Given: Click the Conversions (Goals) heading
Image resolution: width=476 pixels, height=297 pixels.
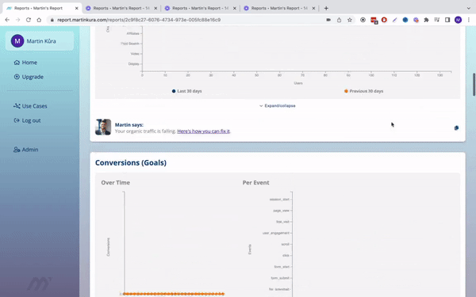Looking at the screenshot, I should (131, 162).
